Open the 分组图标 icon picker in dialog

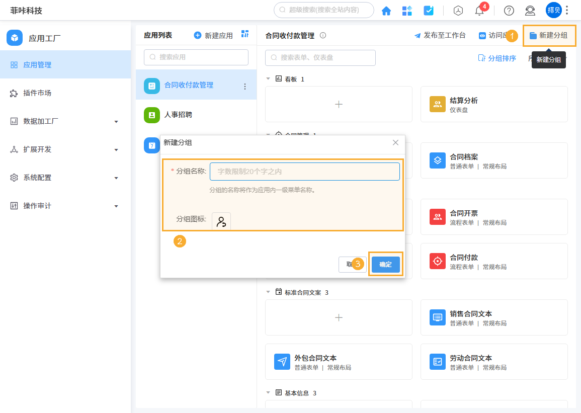point(221,221)
